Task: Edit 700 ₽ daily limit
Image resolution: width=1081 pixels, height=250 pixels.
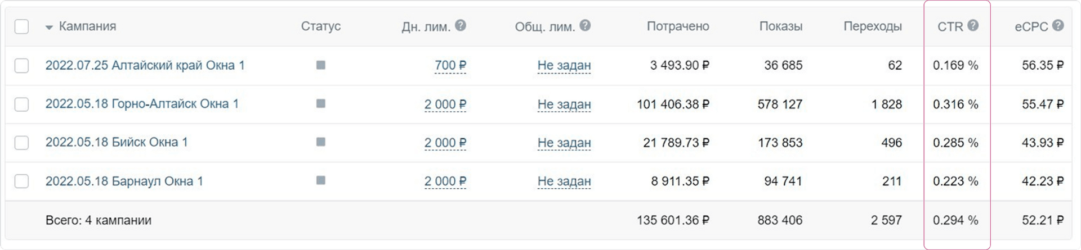Action: [450, 66]
